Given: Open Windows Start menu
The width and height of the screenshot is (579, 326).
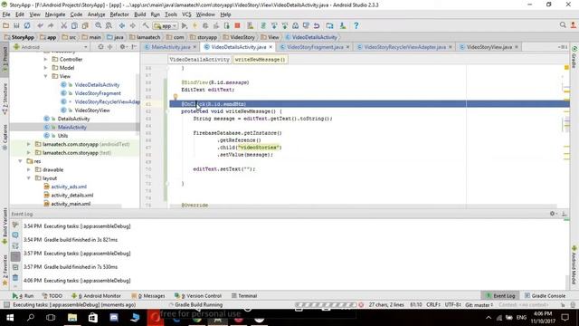Looking at the screenshot, I should [10, 318].
